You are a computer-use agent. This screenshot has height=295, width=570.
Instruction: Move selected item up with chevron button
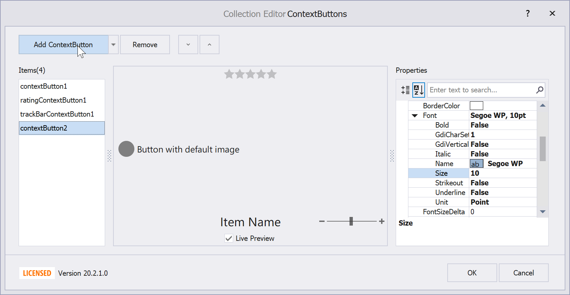click(209, 45)
